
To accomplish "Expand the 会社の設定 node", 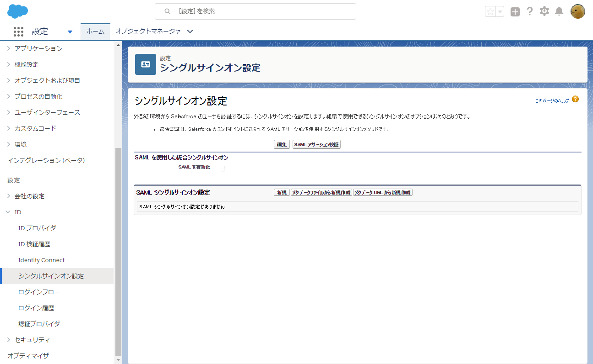I will tap(8, 196).
